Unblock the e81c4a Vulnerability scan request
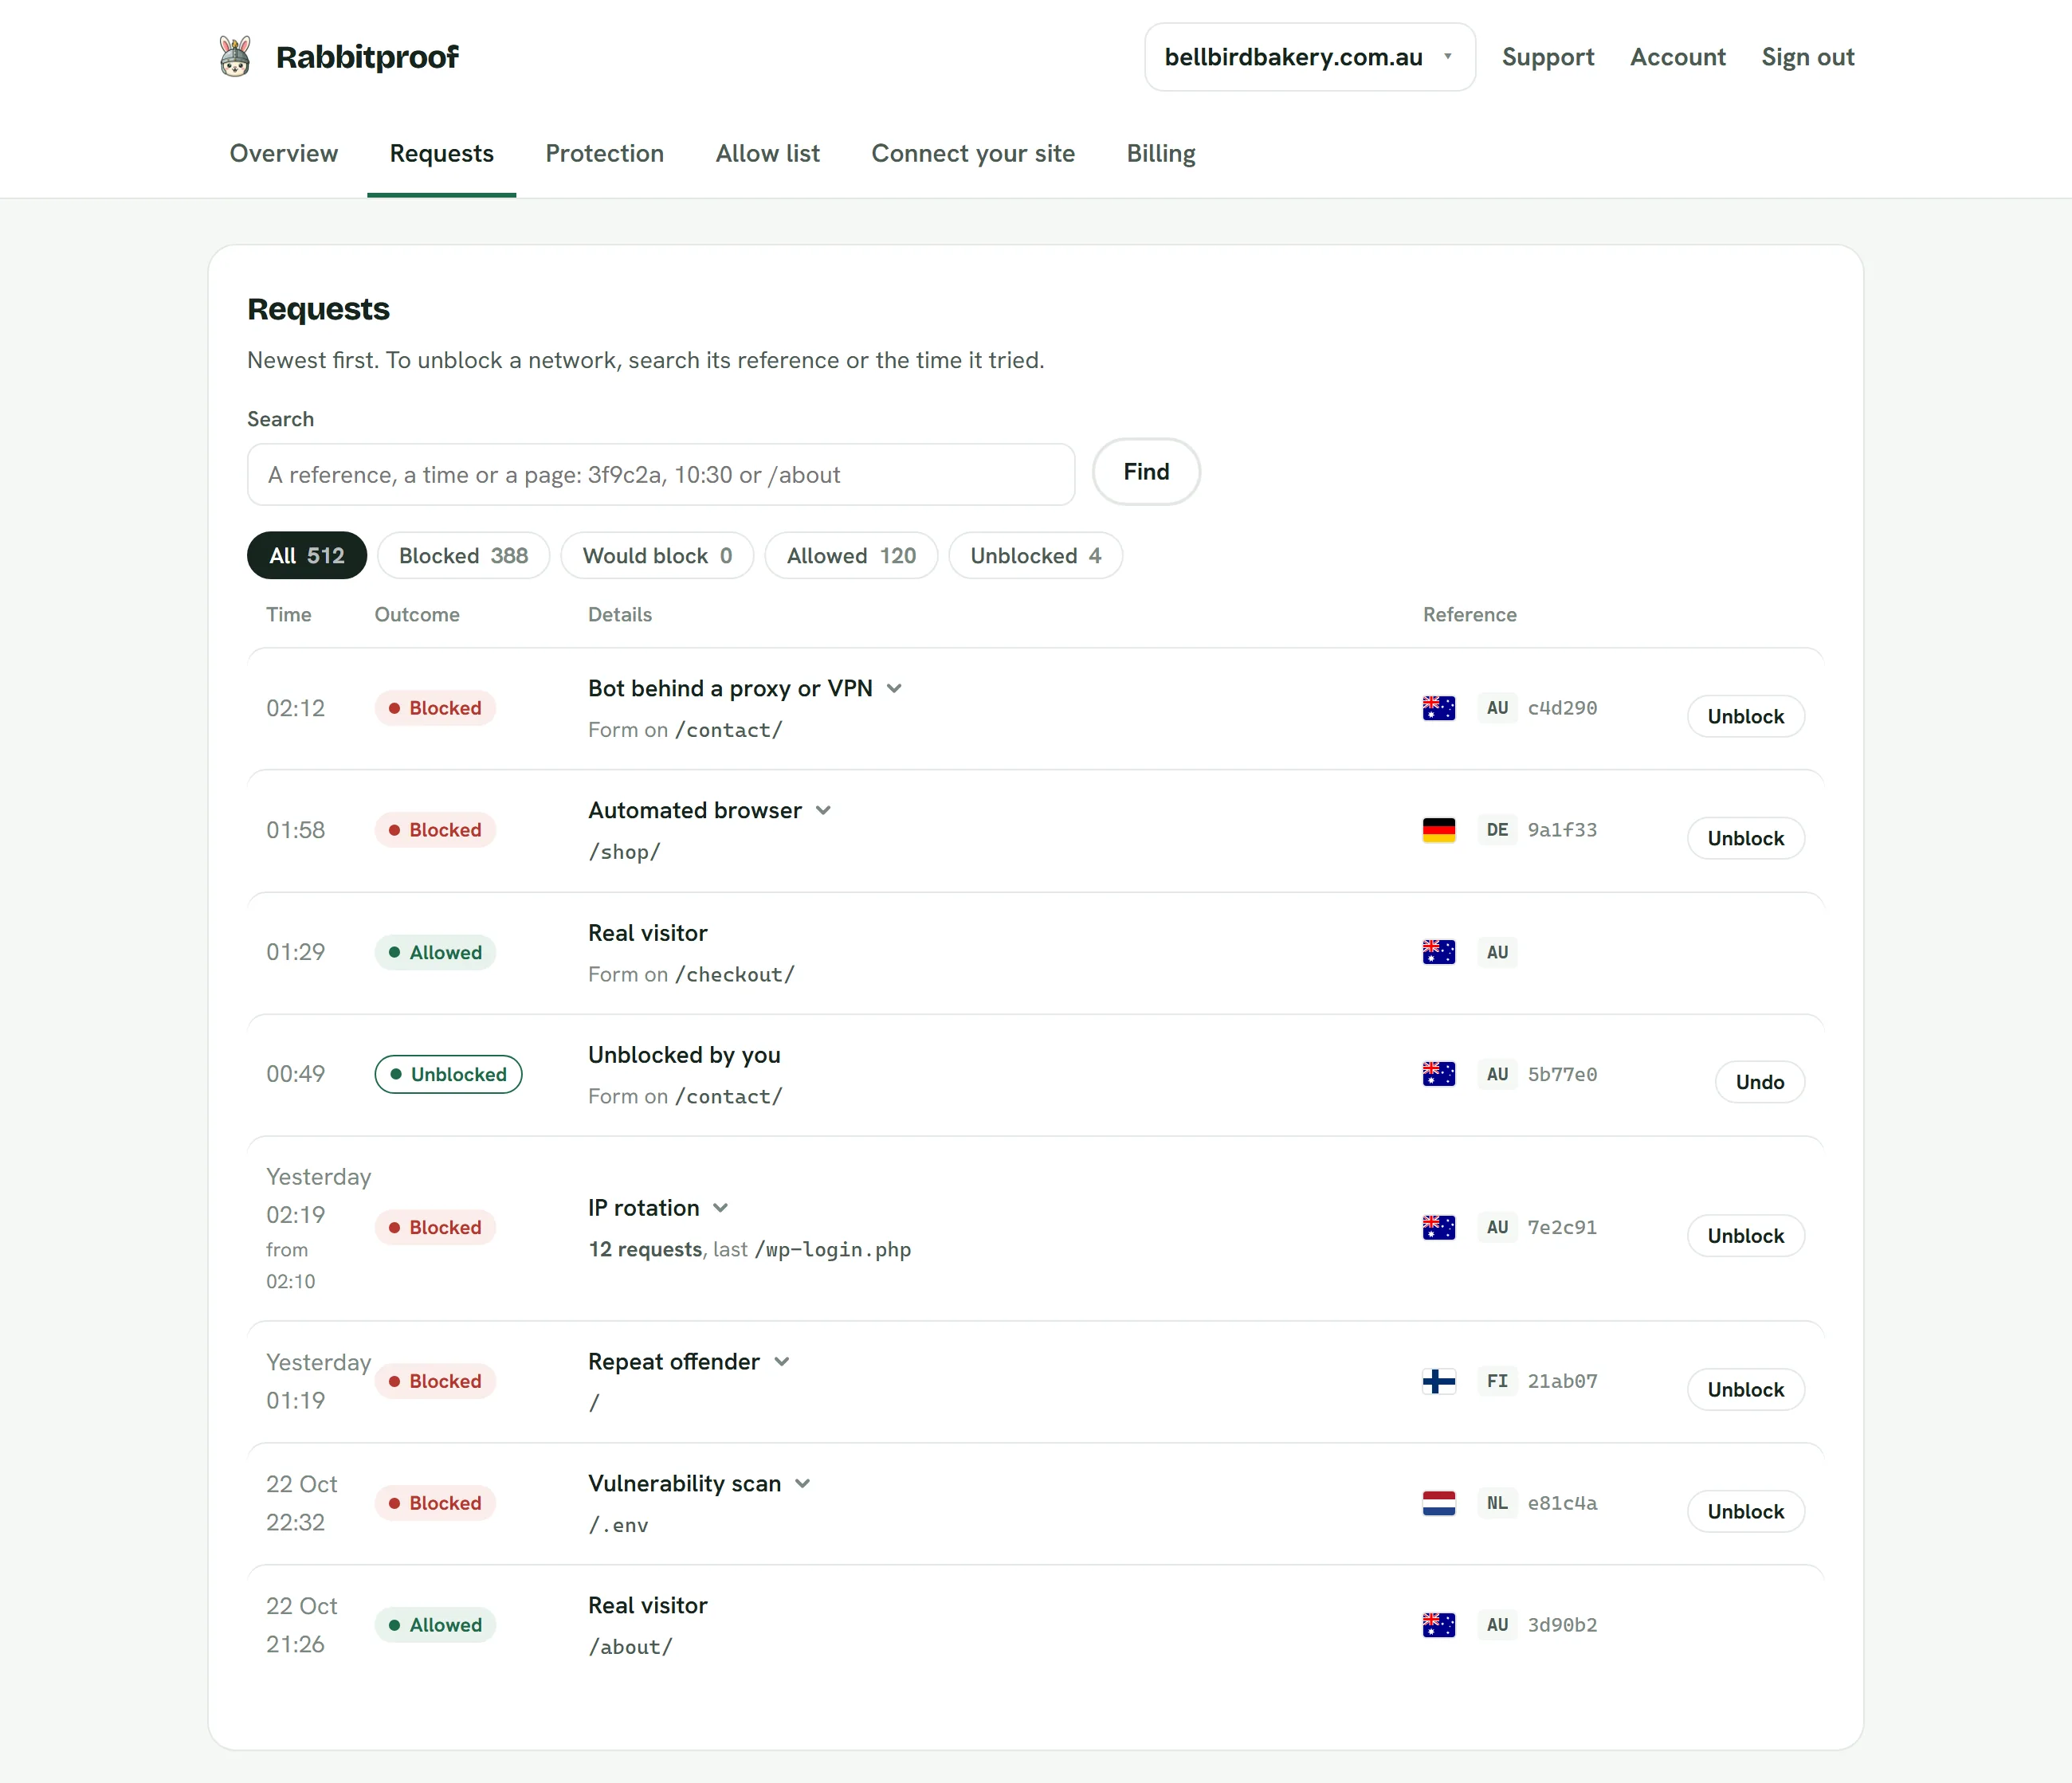 [x=1745, y=1512]
